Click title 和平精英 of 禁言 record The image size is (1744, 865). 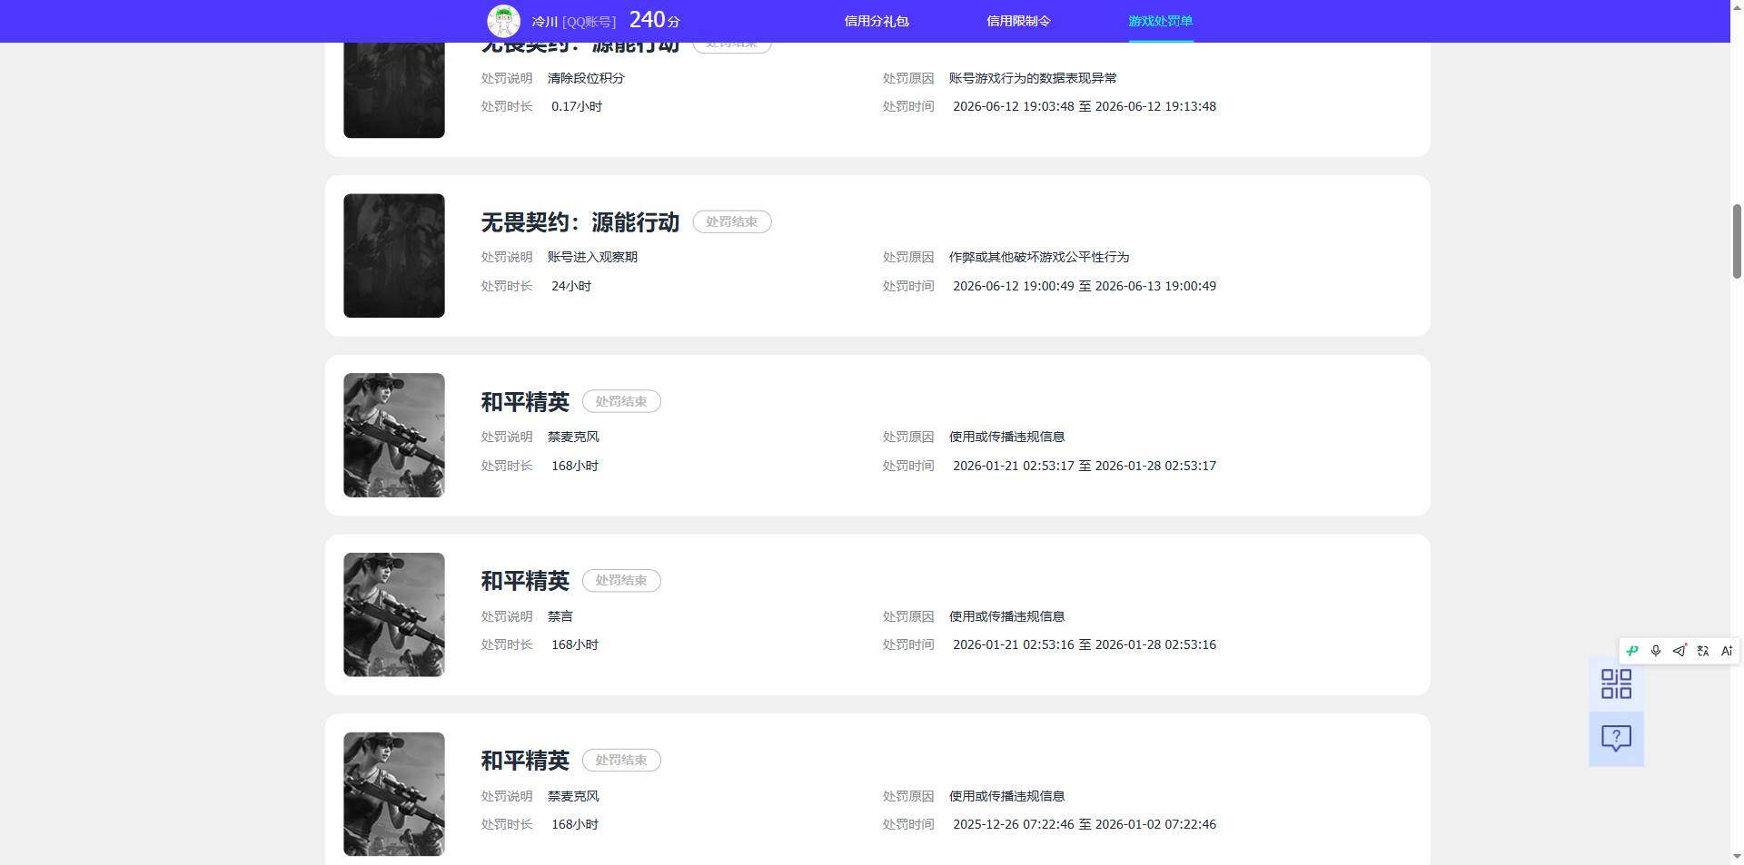(525, 581)
